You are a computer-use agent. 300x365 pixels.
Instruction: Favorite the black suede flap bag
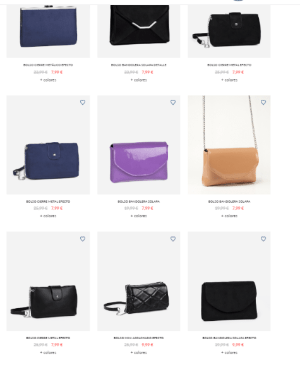(x=263, y=239)
